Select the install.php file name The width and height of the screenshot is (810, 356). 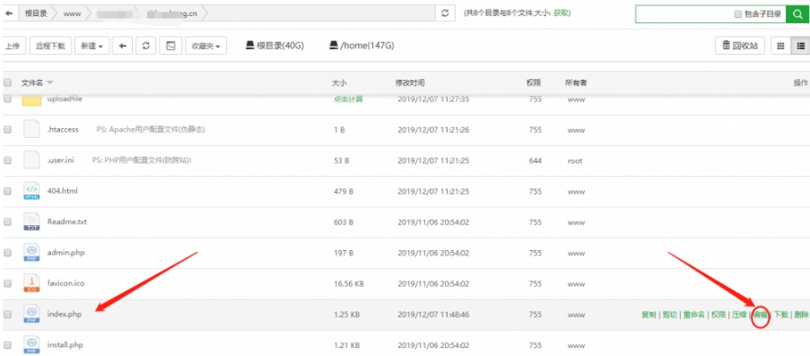coord(65,344)
